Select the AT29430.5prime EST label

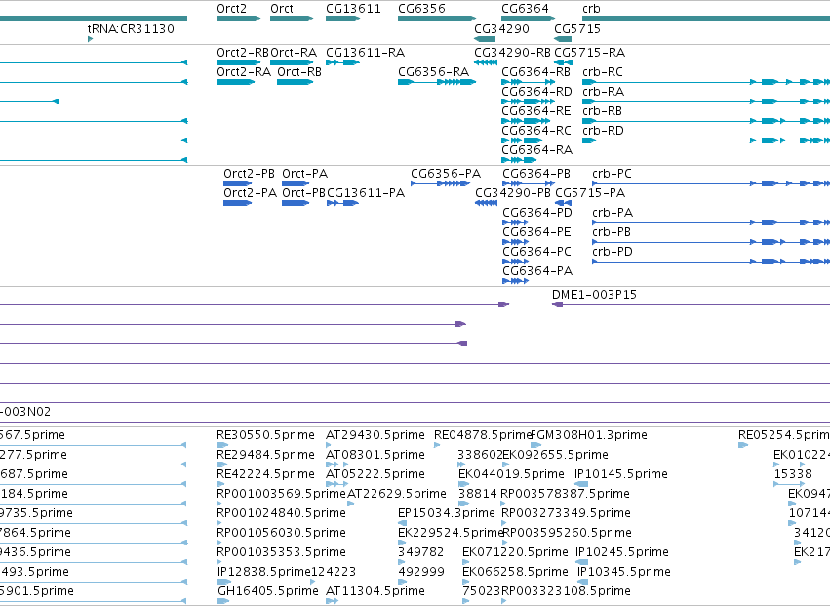375,435
